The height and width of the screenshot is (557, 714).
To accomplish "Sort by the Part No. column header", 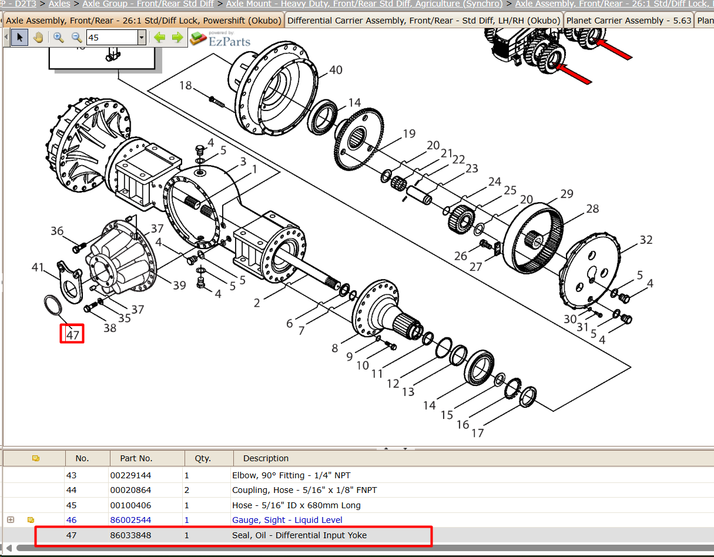I will (x=147, y=458).
